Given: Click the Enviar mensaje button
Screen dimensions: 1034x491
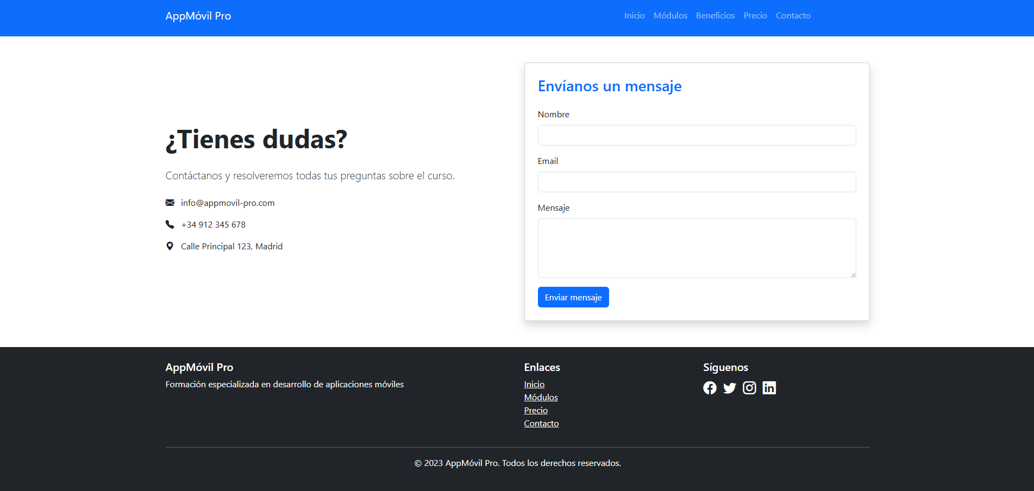Looking at the screenshot, I should coord(573,297).
